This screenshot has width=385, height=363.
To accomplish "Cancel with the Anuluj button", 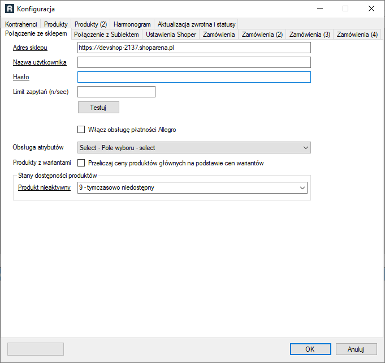I will tap(356, 349).
